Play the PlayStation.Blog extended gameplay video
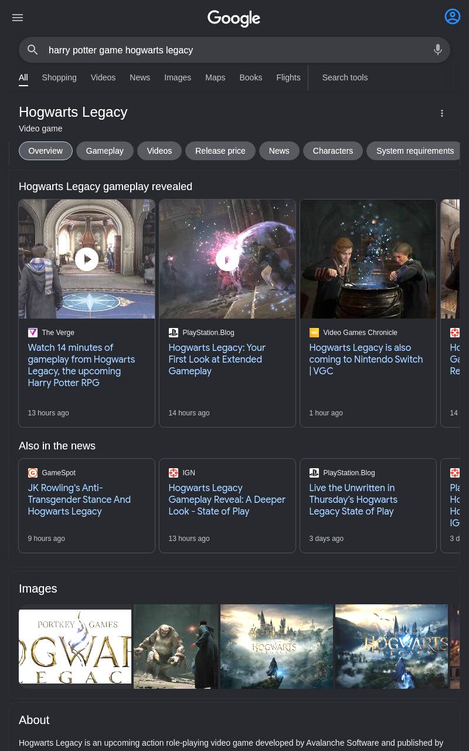469x751 pixels. pos(227,259)
